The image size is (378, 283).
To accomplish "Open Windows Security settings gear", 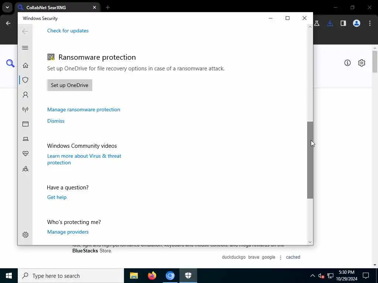I will [x=25, y=235].
